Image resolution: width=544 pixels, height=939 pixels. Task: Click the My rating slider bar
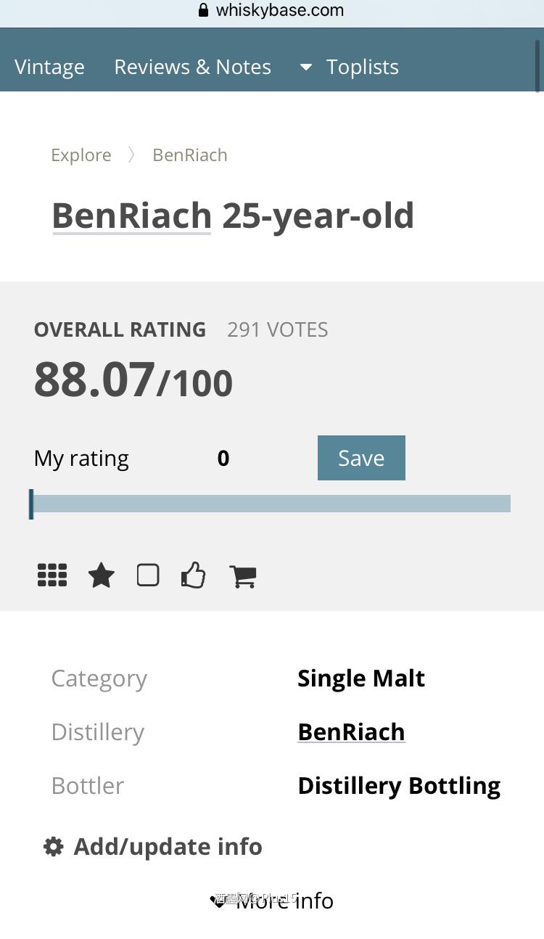[271, 504]
